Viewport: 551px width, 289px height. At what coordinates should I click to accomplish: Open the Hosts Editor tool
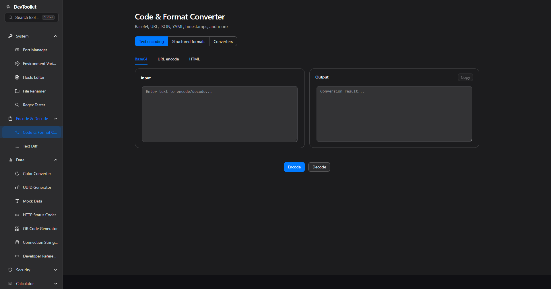[x=32, y=77]
